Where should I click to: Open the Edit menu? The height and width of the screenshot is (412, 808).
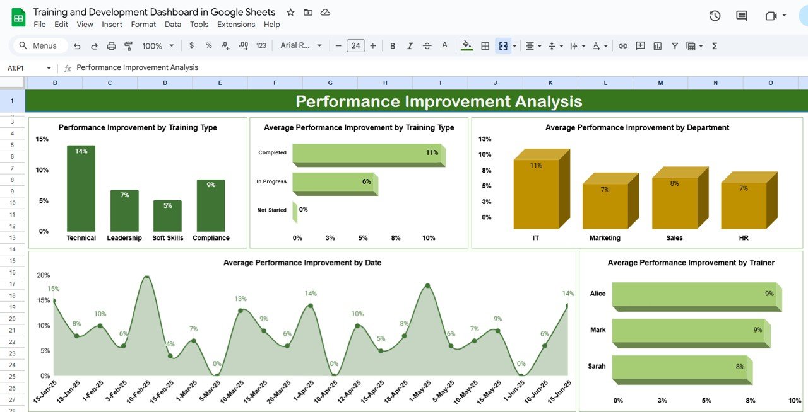(x=61, y=25)
